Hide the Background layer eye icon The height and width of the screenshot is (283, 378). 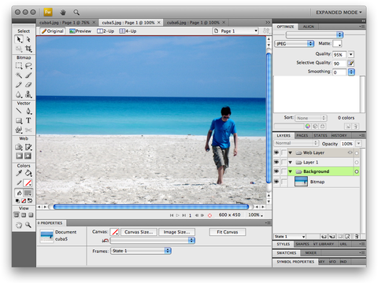point(276,171)
